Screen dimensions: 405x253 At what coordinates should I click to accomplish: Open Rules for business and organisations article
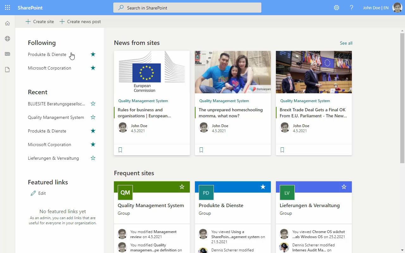click(x=145, y=113)
